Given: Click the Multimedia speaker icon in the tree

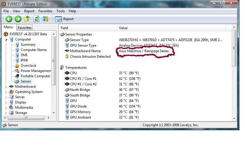Looking at the screenshot, I should coord(11,108).
